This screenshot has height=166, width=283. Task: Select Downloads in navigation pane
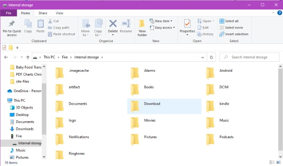(22, 129)
